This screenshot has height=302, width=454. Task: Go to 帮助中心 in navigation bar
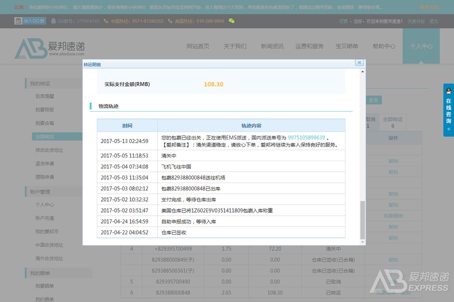point(384,46)
